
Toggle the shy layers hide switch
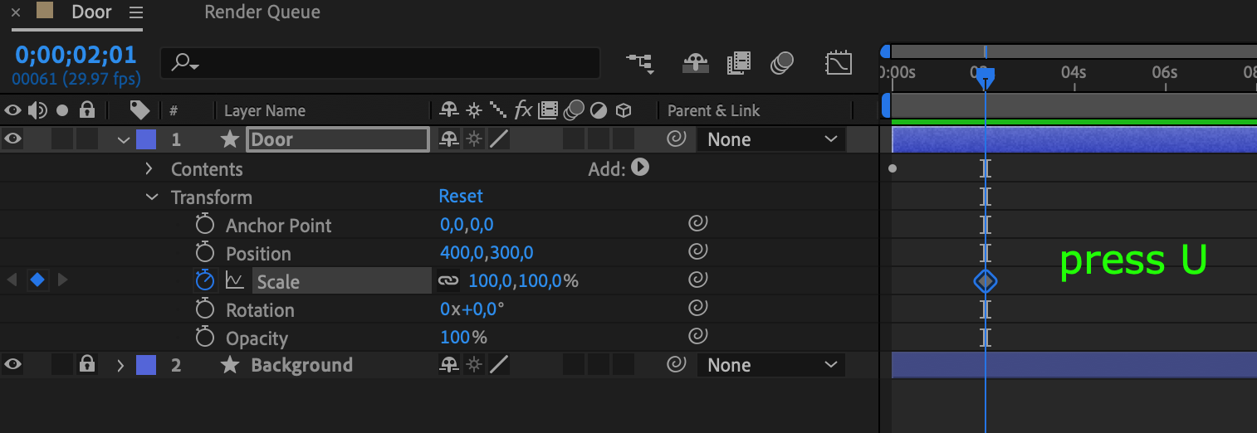coord(695,63)
